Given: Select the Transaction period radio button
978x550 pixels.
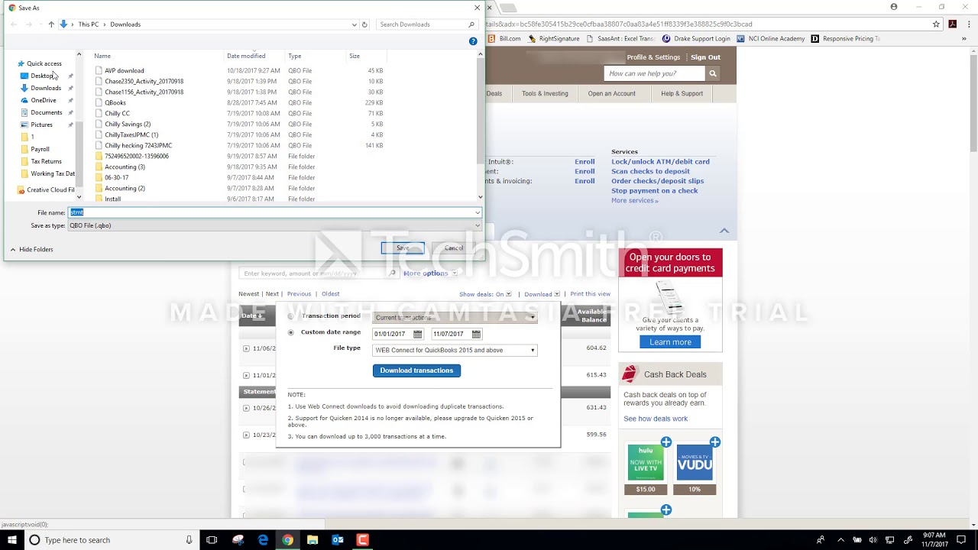Looking at the screenshot, I should tap(290, 315).
